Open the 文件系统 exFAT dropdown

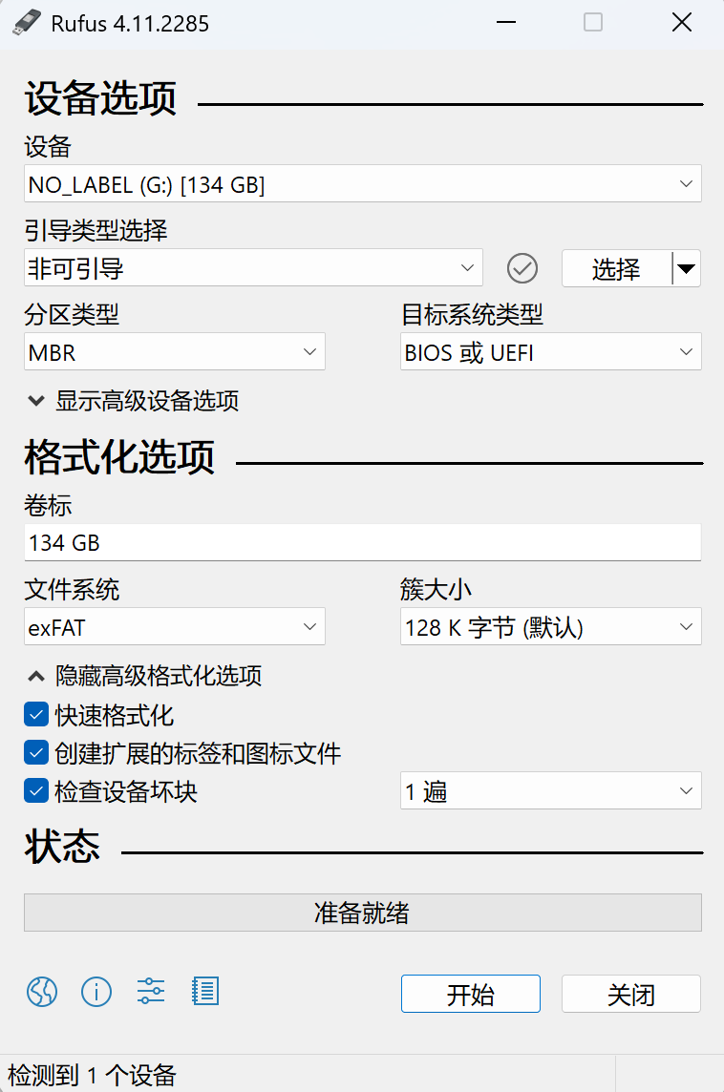[x=174, y=627]
